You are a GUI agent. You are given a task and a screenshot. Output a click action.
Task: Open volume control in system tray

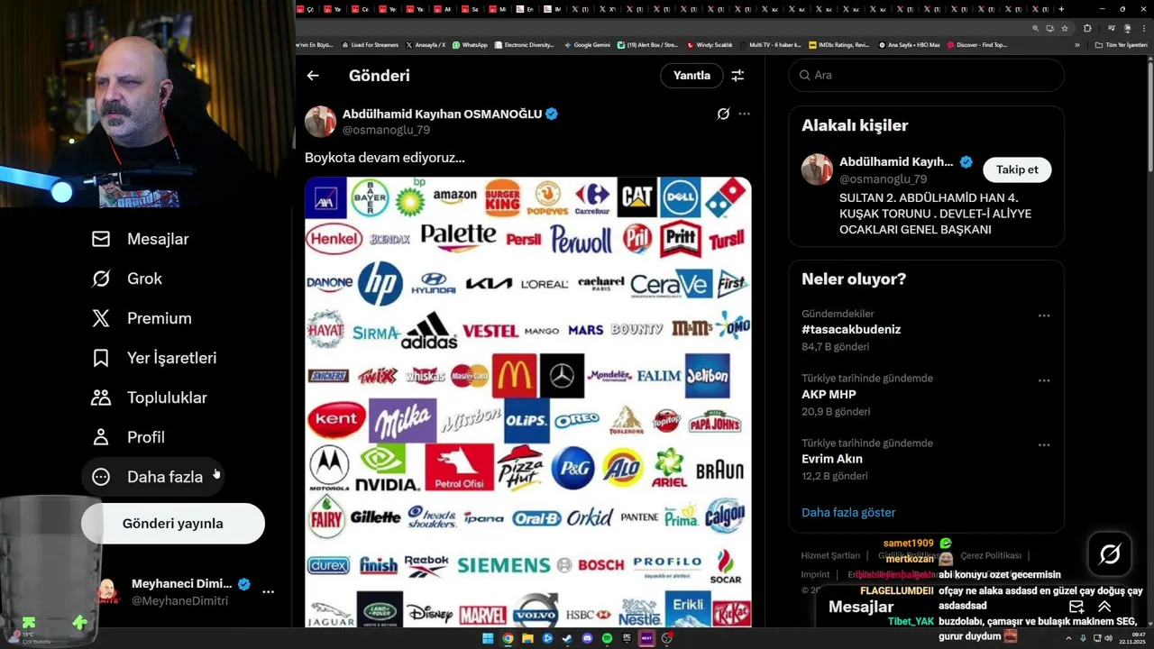(x=1108, y=638)
